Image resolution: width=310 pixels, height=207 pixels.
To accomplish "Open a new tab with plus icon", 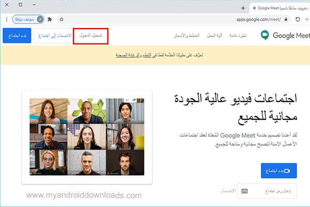I will (x=243, y=8).
